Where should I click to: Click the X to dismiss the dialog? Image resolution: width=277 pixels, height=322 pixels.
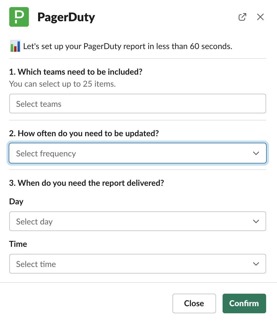coord(260,17)
